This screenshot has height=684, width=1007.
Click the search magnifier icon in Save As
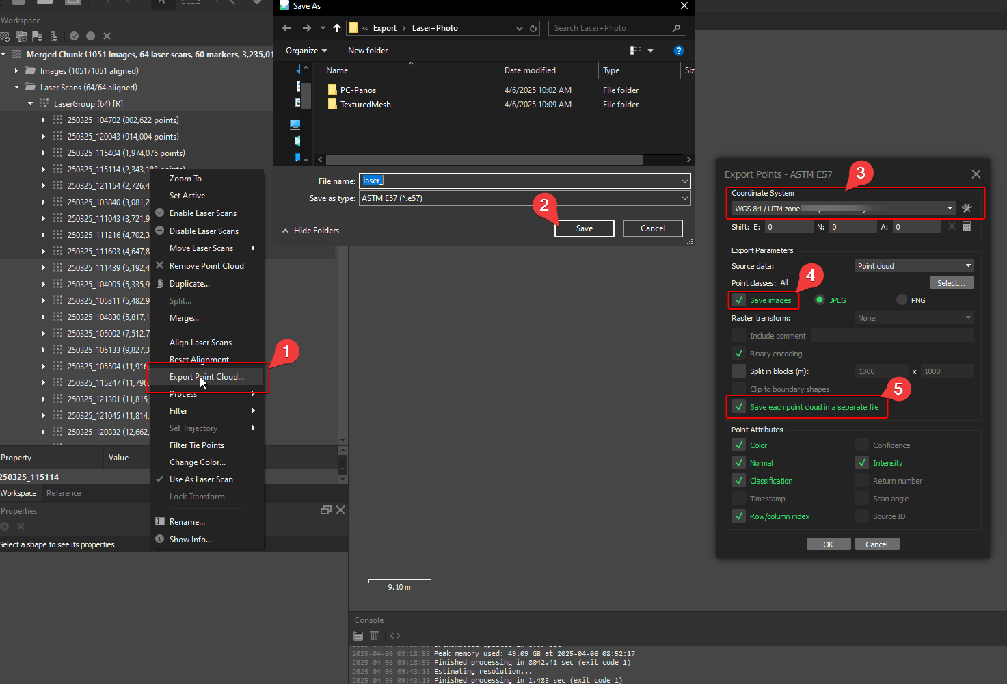(x=676, y=28)
